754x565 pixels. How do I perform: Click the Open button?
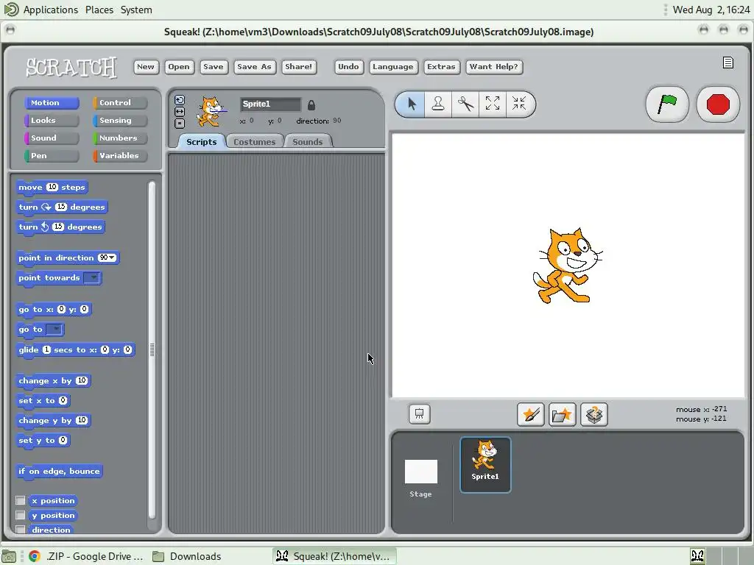click(x=179, y=67)
